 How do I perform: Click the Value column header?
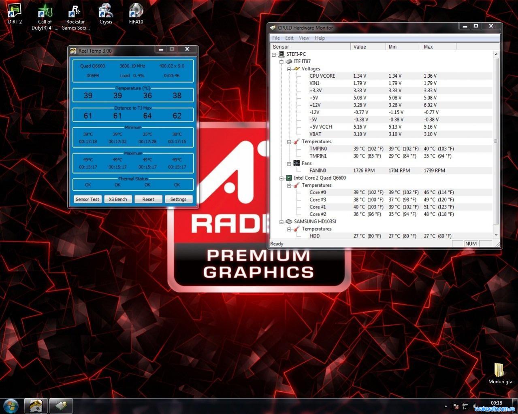[368, 47]
